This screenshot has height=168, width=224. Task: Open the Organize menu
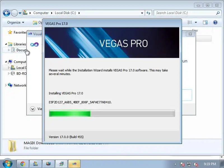coord(16,22)
